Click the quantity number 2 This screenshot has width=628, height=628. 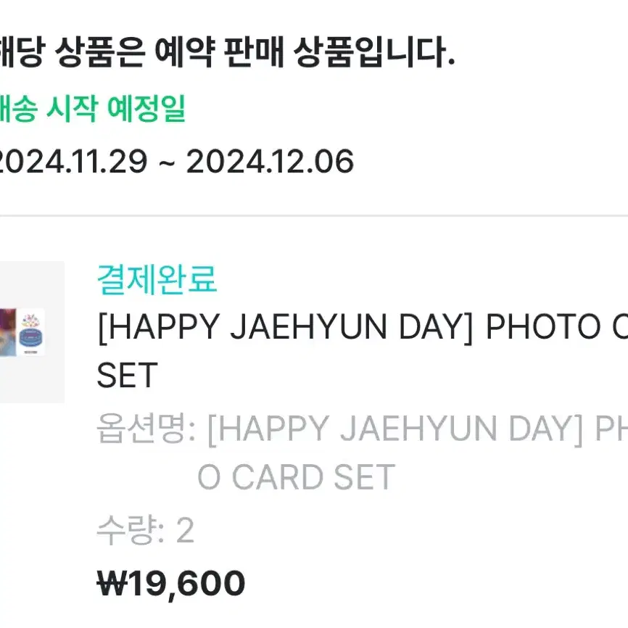tap(185, 530)
